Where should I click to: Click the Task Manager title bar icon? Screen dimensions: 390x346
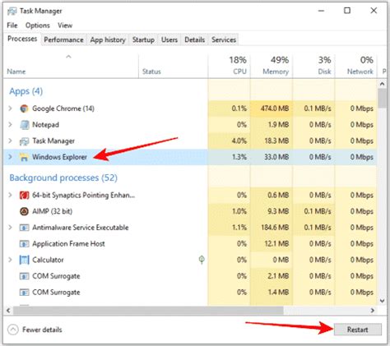[x=12, y=11]
